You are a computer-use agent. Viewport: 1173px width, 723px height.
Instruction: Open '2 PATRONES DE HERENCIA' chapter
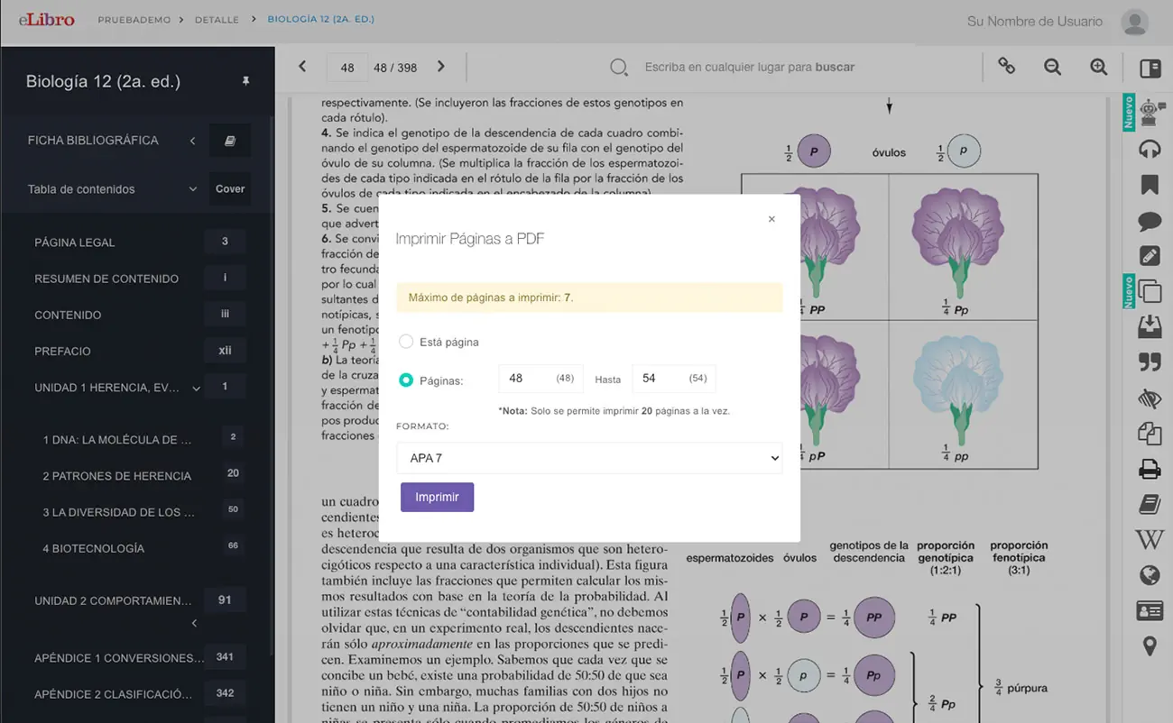tap(117, 476)
